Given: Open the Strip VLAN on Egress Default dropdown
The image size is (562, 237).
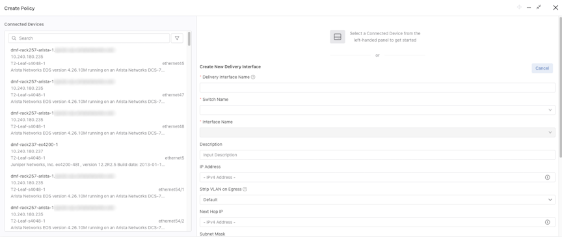Looking at the screenshot, I should point(377,200).
